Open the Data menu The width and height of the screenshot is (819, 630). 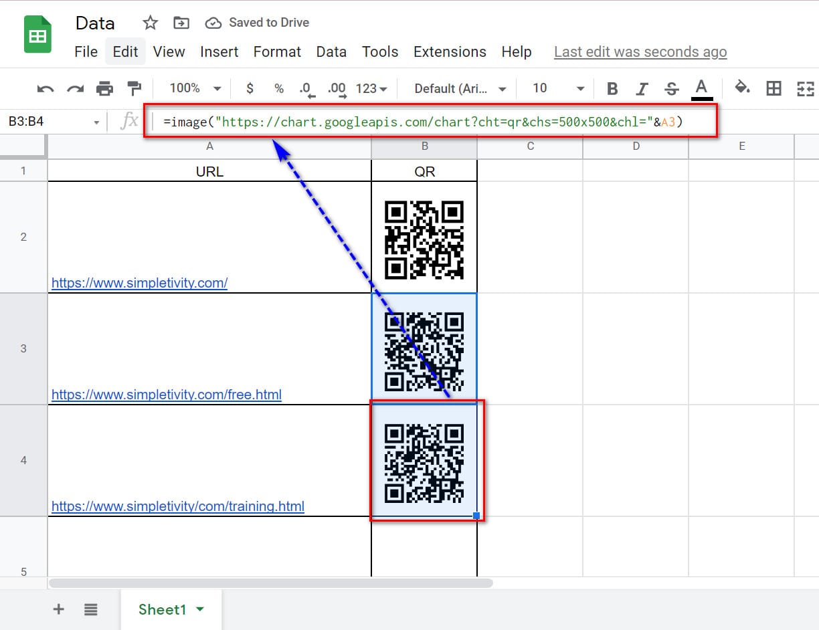coord(331,52)
